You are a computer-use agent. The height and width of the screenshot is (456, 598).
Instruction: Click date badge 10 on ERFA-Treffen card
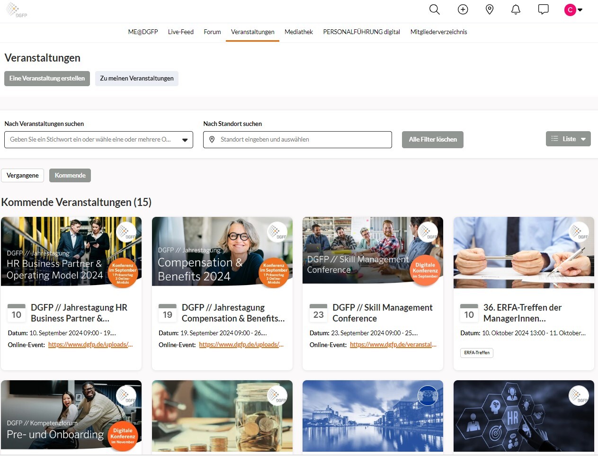pyautogui.click(x=469, y=313)
